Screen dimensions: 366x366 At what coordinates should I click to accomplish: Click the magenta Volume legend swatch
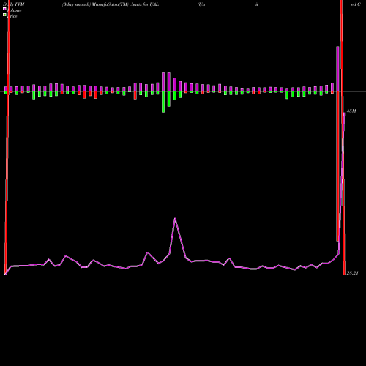click(x=4, y=9)
